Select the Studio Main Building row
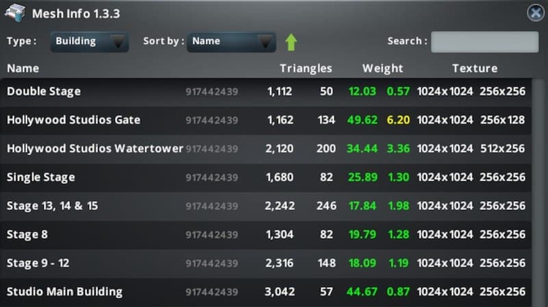The width and height of the screenshot is (548, 307). 64,292
